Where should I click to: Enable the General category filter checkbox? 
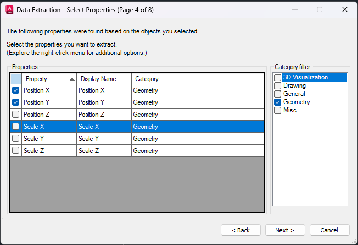coord(277,94)
